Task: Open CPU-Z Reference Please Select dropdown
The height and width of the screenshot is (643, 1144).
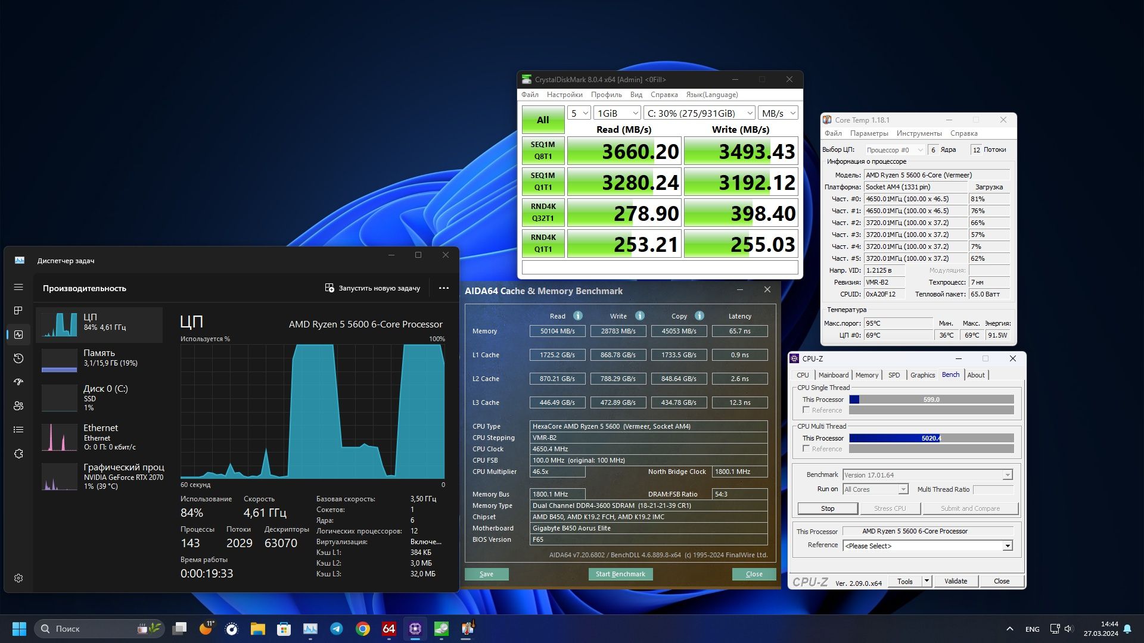Action: tap(928, 546)
